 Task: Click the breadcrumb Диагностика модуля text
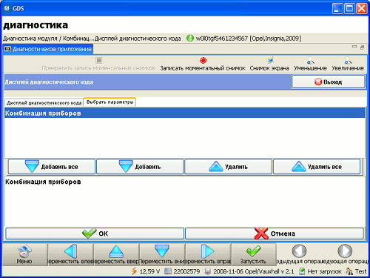click(30, 39)
